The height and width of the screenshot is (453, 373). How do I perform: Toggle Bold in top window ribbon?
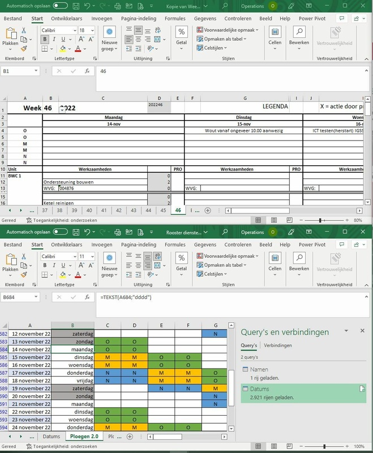[x=45, y=39]
